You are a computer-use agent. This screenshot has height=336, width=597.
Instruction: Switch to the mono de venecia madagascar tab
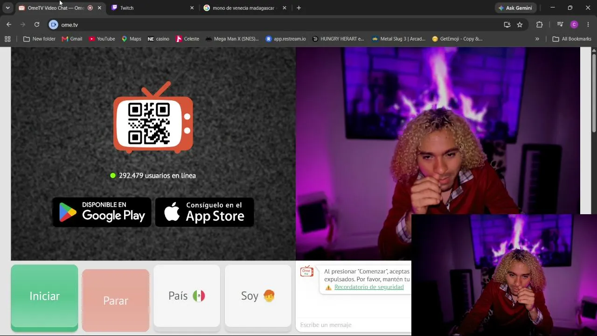(x=245, y=8)
